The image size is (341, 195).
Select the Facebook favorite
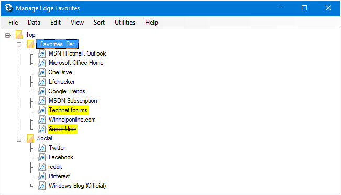click(61, 157)
